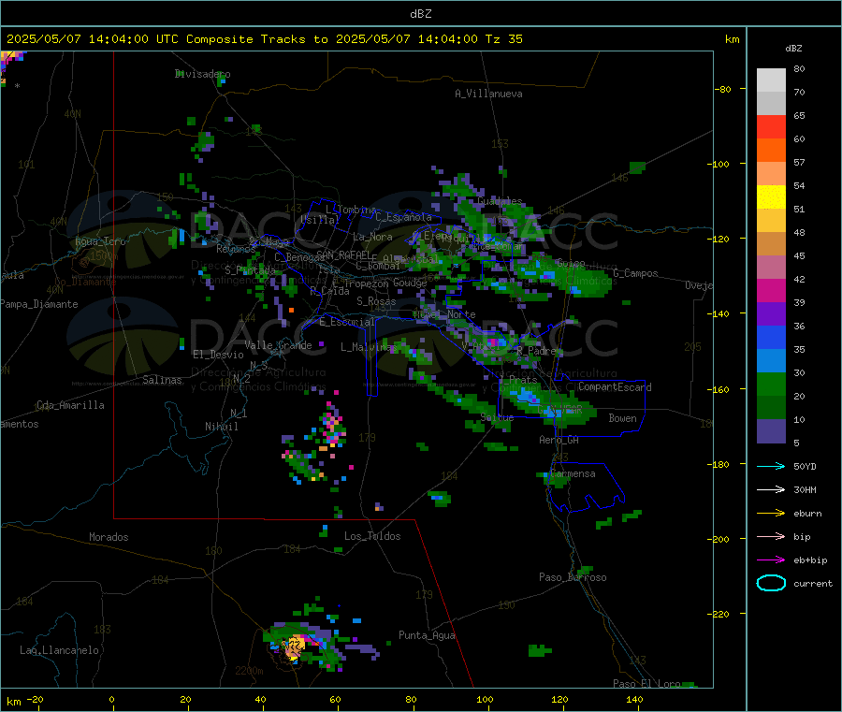
Task: Click the Pampa_Diamante map label
Action: 38,304
